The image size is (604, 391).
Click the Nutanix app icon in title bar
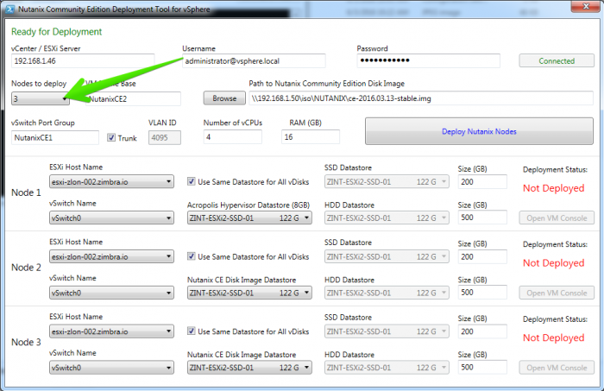tap(9, 9)
